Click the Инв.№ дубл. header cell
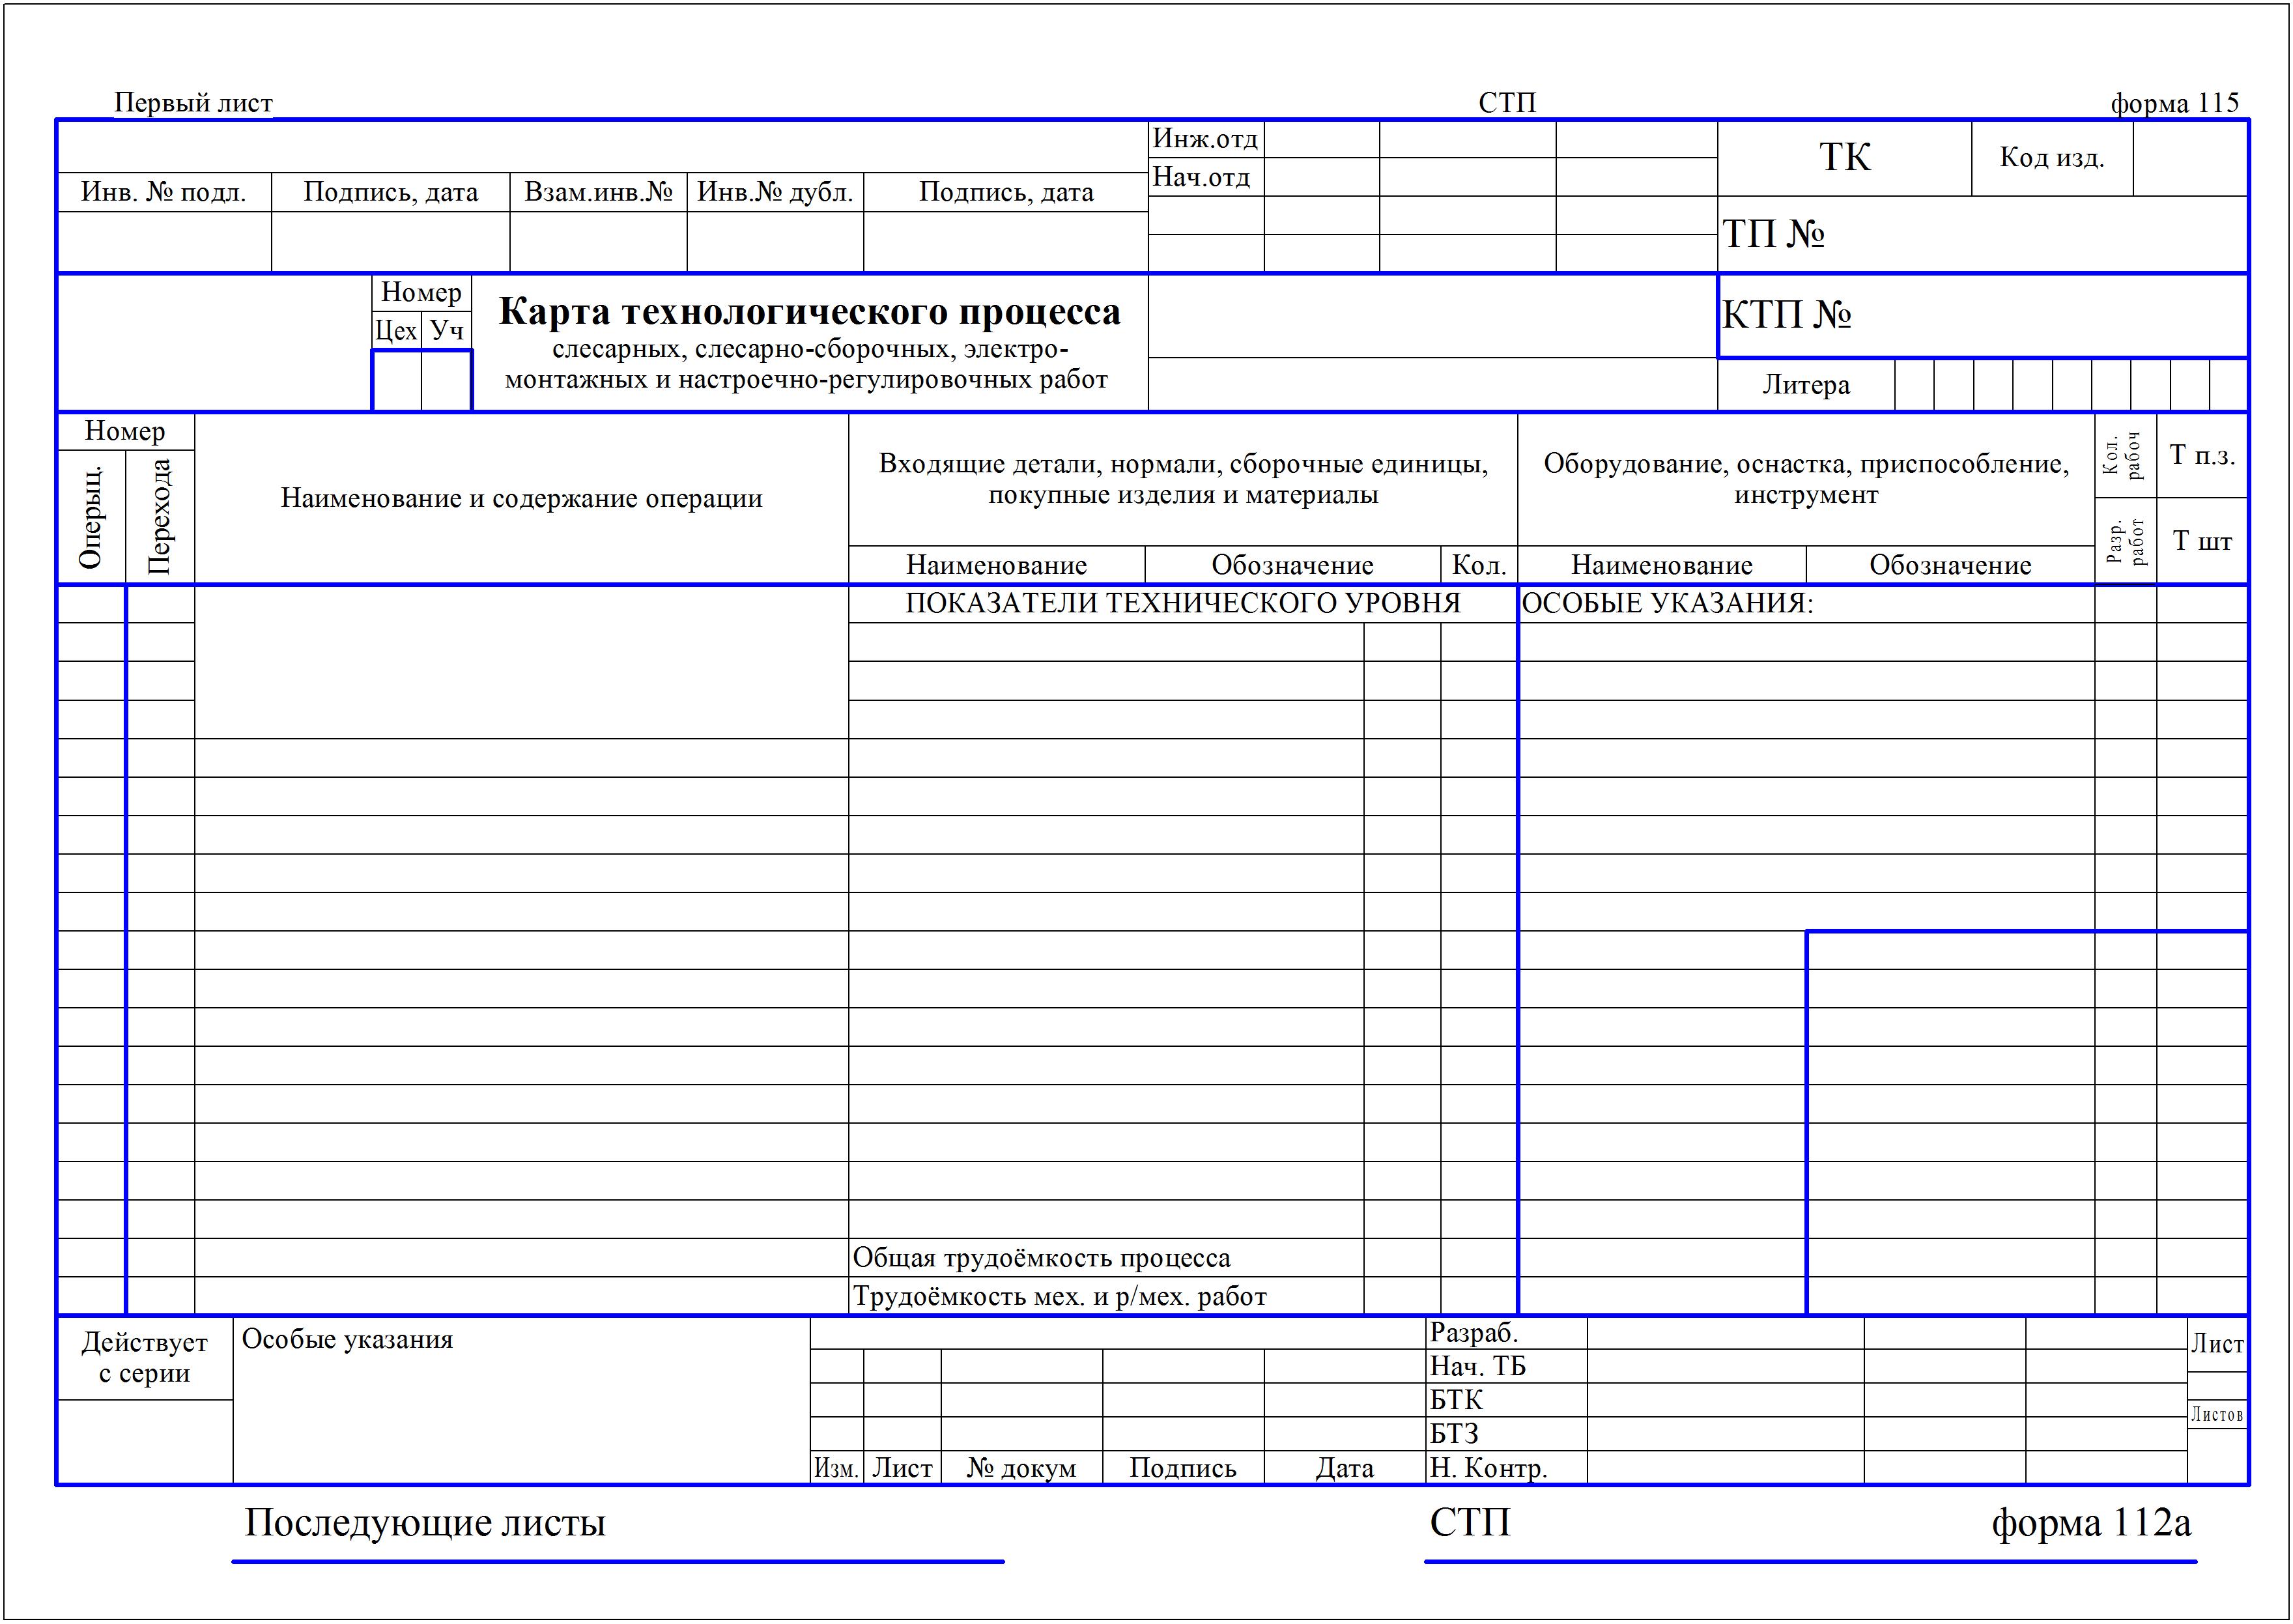Viewport: 2293px width, 1624px height. click(775, 192)
